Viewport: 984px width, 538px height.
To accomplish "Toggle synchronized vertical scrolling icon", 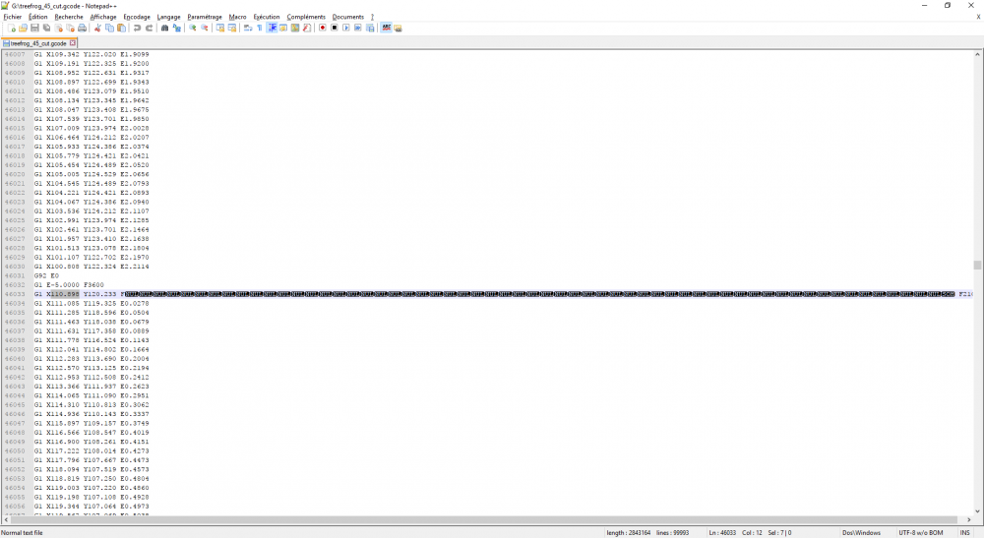I will click(x=220, y=28).
